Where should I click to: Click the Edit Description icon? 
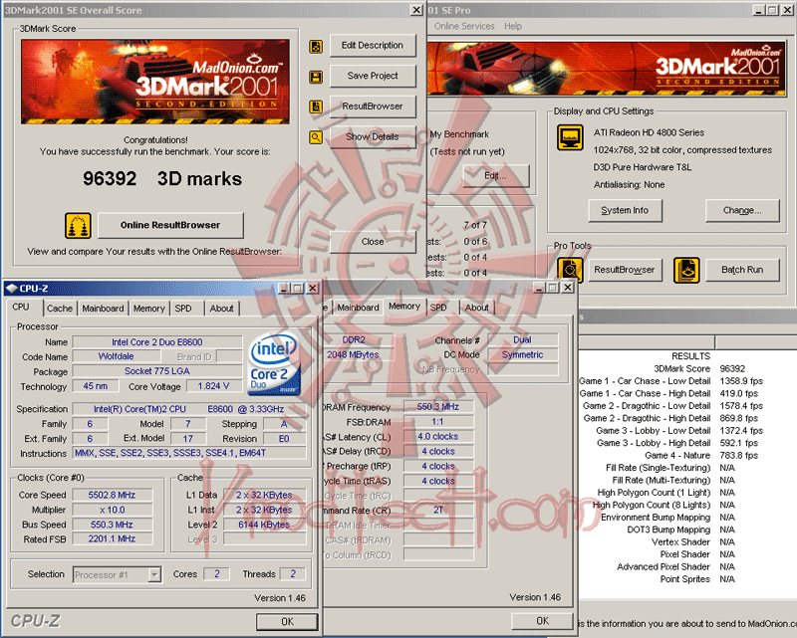pos(316,47)
